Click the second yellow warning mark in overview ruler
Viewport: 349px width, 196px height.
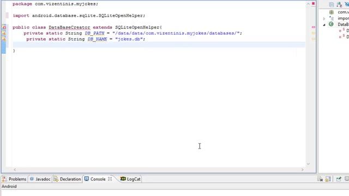tap(314, 39)
